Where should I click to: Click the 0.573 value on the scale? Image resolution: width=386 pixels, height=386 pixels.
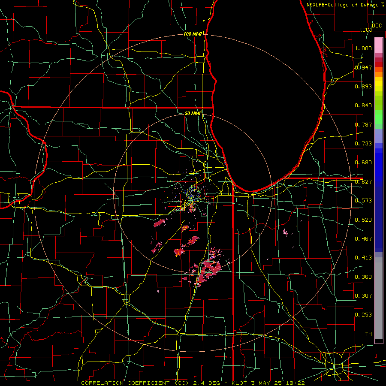click(x=363, y=201)
